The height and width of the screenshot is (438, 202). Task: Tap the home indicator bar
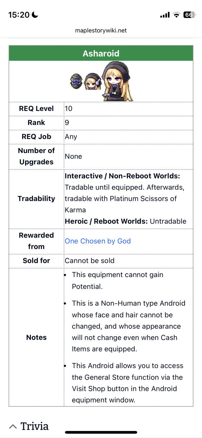tap(101, 432)
